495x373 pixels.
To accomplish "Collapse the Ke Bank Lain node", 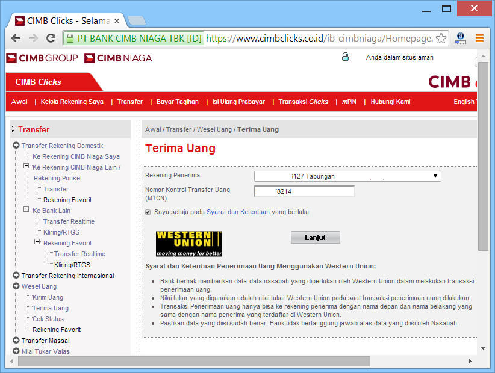I will pos(26,209).
